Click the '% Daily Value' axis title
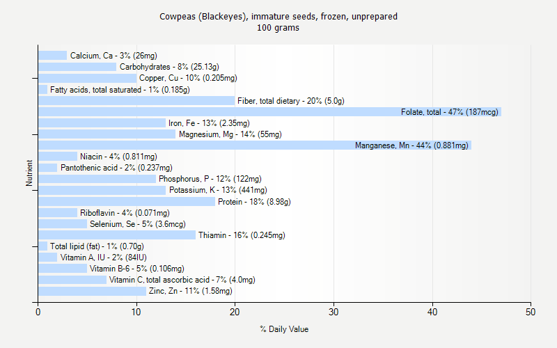 (284, 329)
